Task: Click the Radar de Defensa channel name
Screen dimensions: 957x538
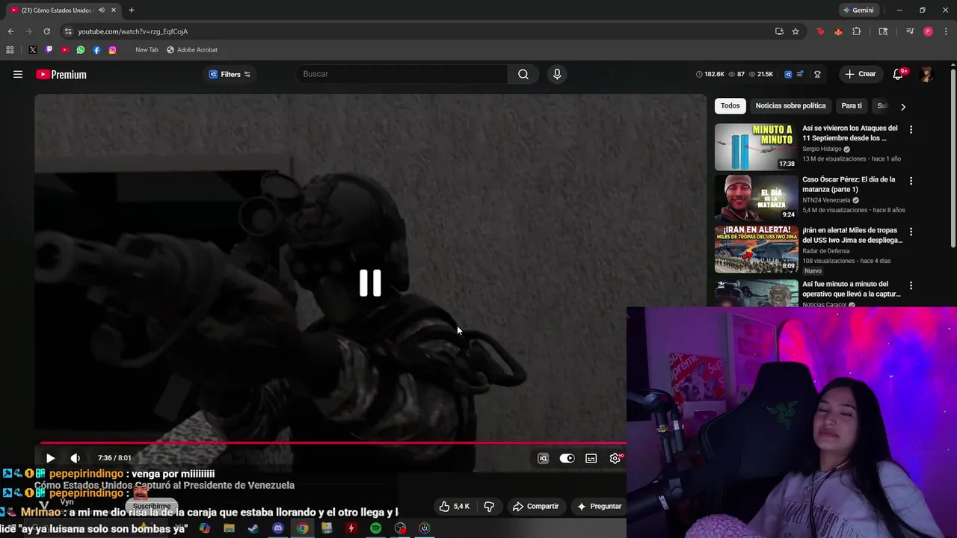Action: point(826,251)
